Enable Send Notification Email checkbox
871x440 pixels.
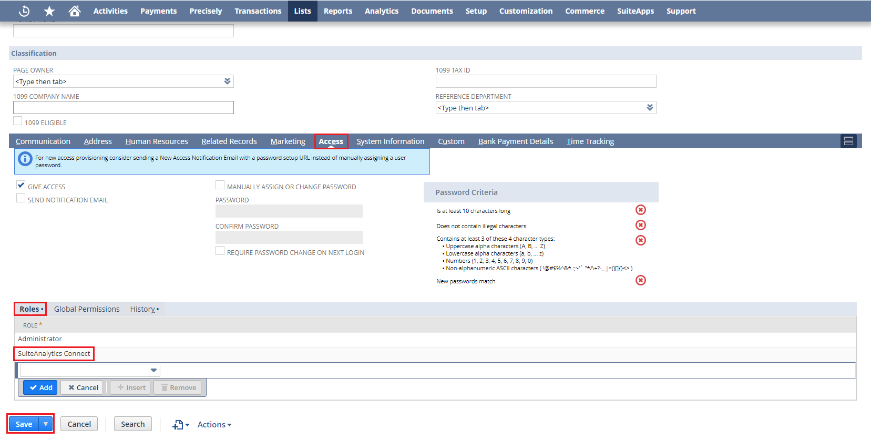pos(21,198)
